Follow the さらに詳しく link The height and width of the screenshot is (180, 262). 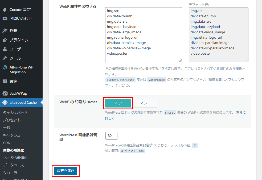point(110,118)
